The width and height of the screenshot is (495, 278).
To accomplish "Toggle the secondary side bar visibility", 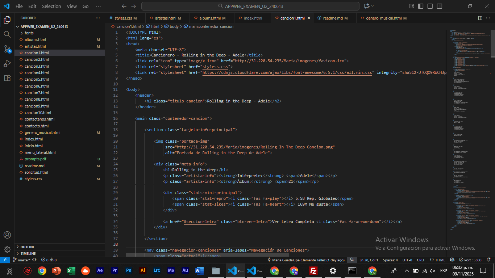I will 439,6.
